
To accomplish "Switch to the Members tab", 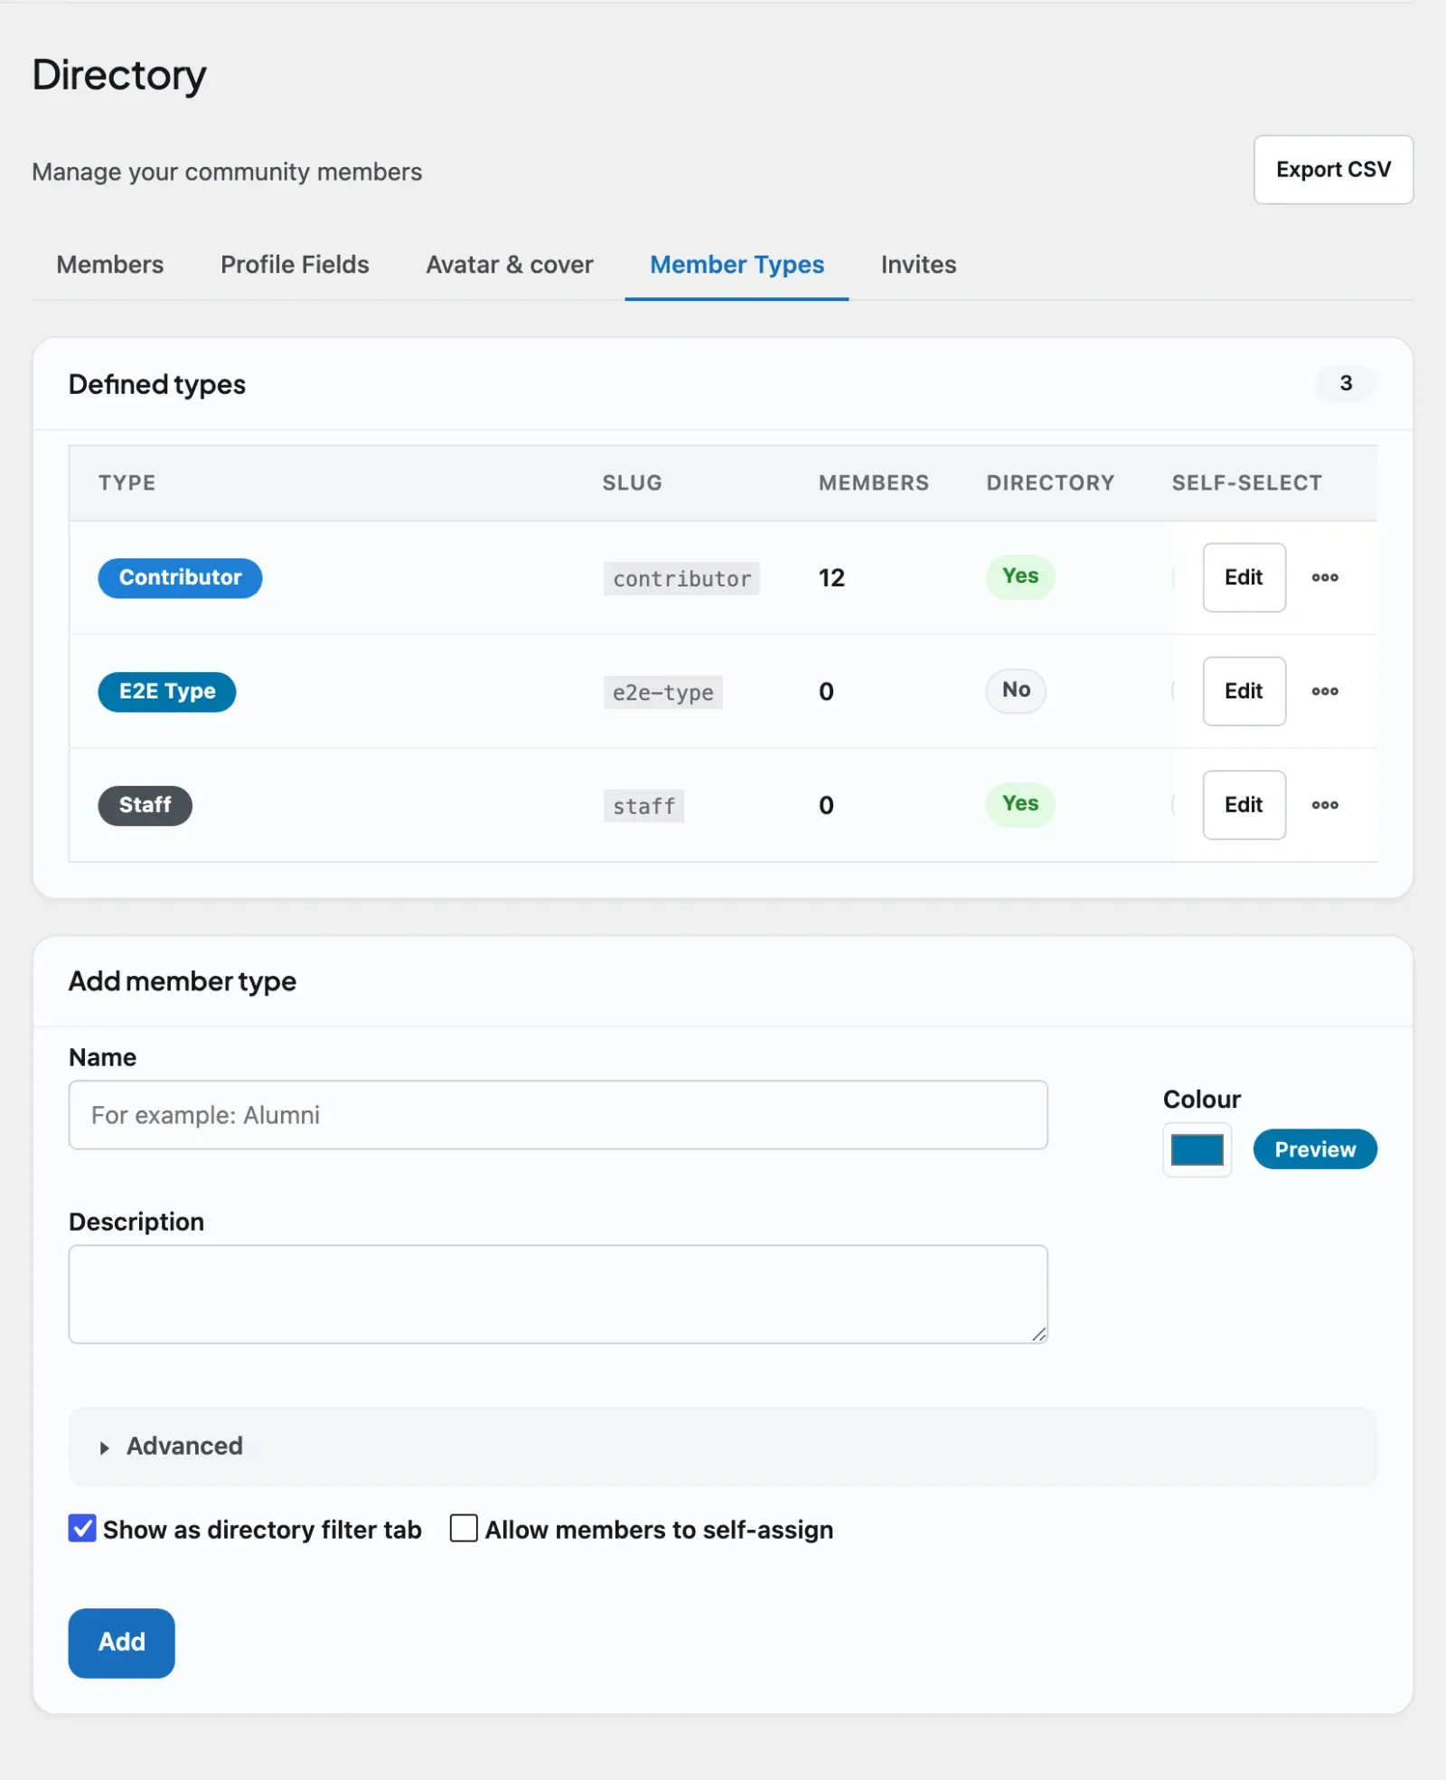I will tap(110, 265).
